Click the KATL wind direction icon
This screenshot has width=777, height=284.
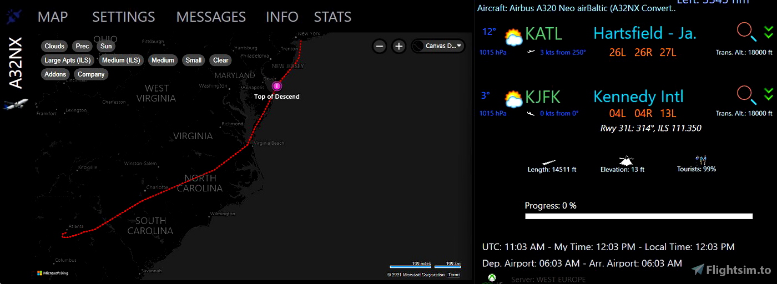(531, 52)
